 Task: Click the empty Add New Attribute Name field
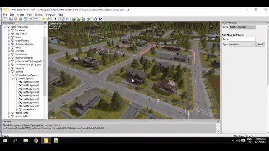coord(242,39)
